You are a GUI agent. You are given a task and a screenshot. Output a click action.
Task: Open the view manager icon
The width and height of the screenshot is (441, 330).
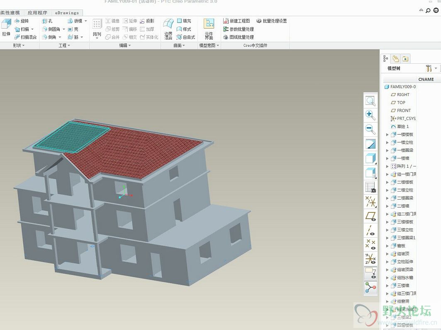370,187
